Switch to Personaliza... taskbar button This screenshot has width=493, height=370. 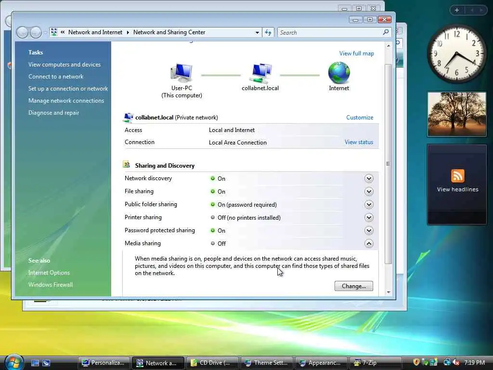(x=104, y=363)
